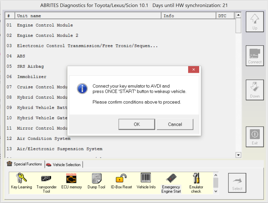The width and height of the screenshot is (268, 203).
Task: Click the Exit power button
Action: click(255, 137)
